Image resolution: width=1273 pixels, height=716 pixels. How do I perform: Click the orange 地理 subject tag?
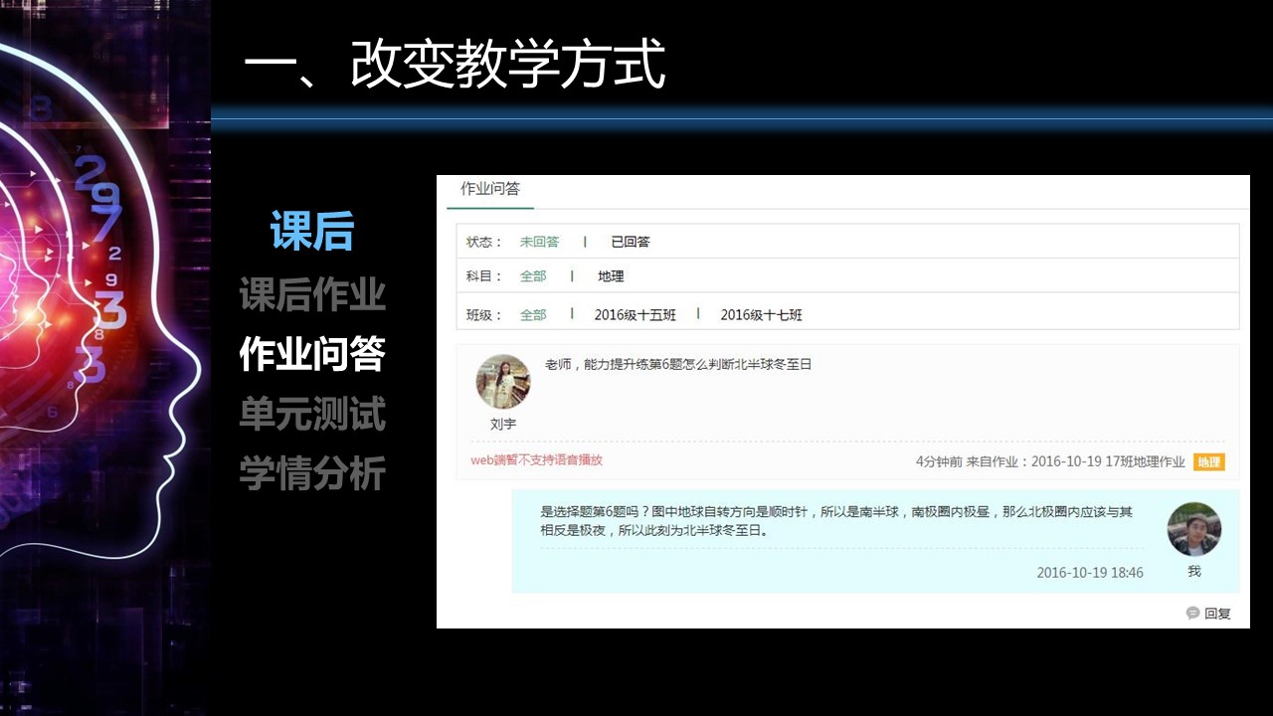point(1209,461)
